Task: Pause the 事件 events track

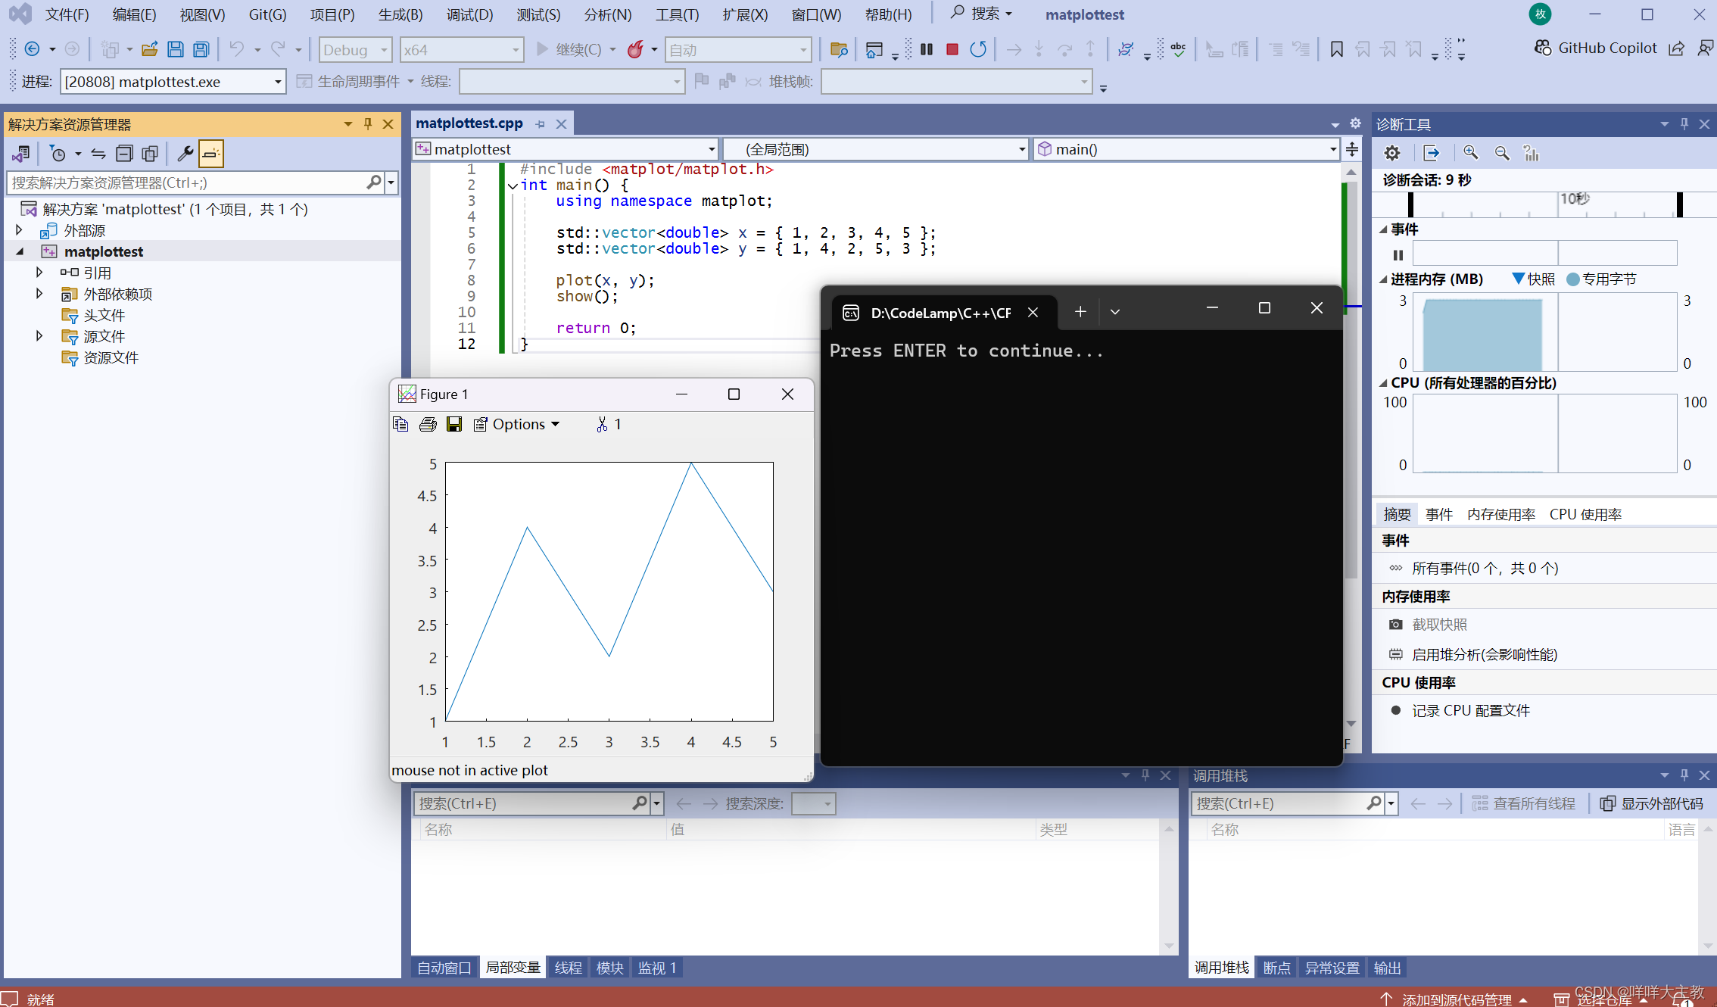Action: [1398, 255]
